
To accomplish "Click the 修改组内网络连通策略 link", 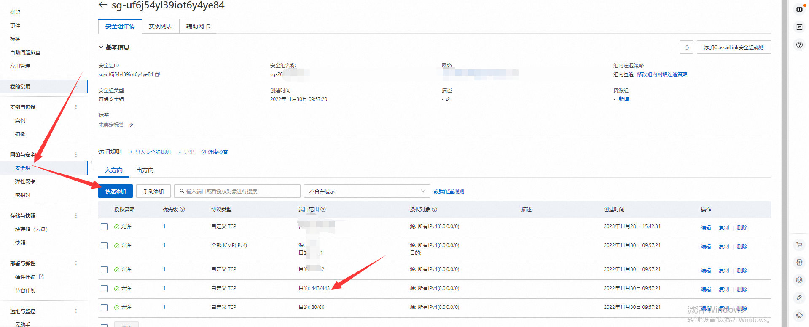I will point(662,74).
